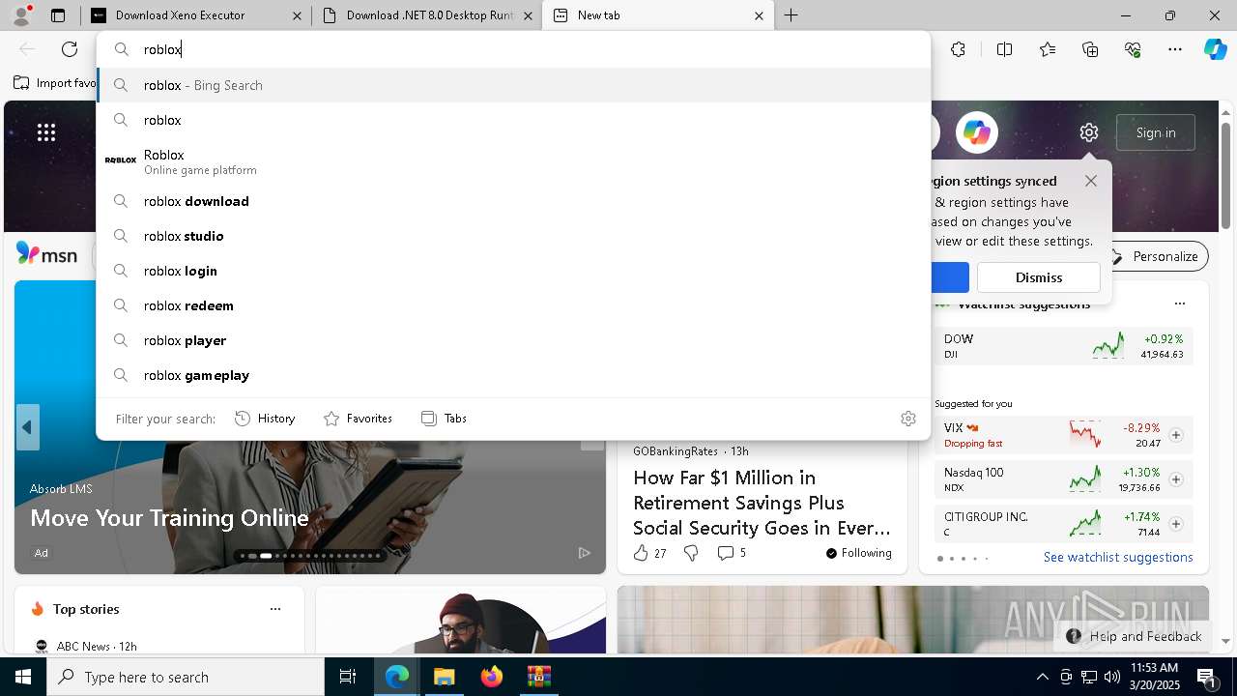The height and width of the screenshot is (696, 1237).
Task: Open the apps grid launcher
Action: (x=46, y=132)
